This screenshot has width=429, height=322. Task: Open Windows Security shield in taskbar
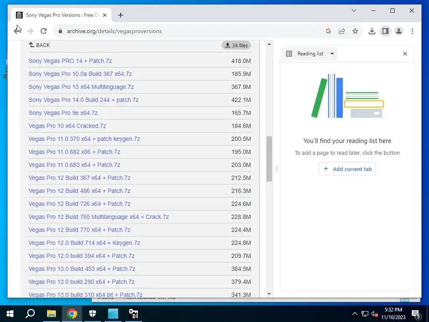coord(93,314)
